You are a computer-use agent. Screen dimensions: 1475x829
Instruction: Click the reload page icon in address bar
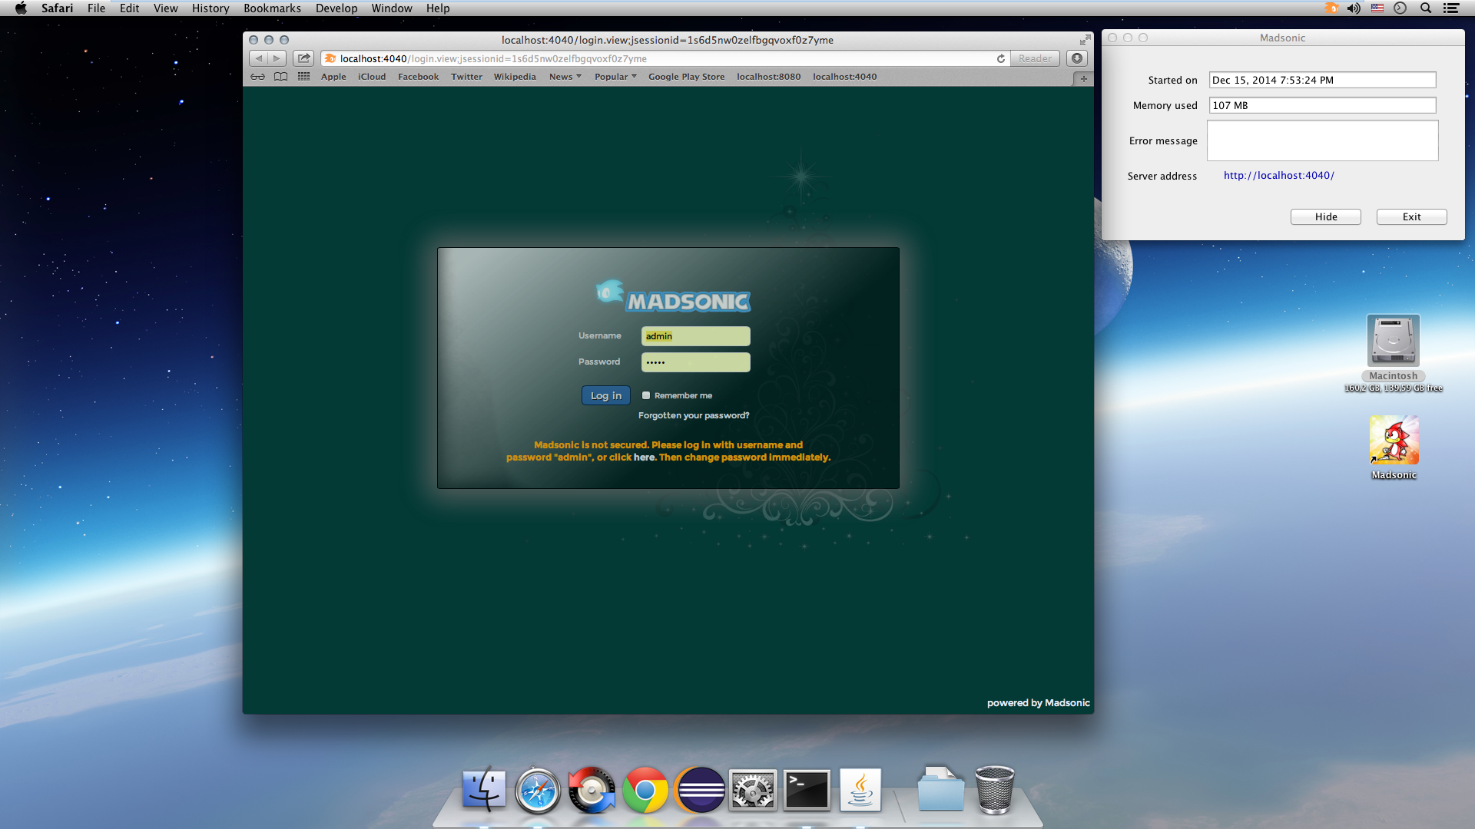pos(1001,58)
